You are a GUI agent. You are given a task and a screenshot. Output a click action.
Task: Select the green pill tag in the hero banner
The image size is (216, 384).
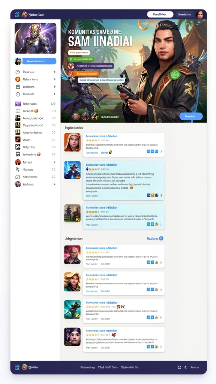point(81,59)
